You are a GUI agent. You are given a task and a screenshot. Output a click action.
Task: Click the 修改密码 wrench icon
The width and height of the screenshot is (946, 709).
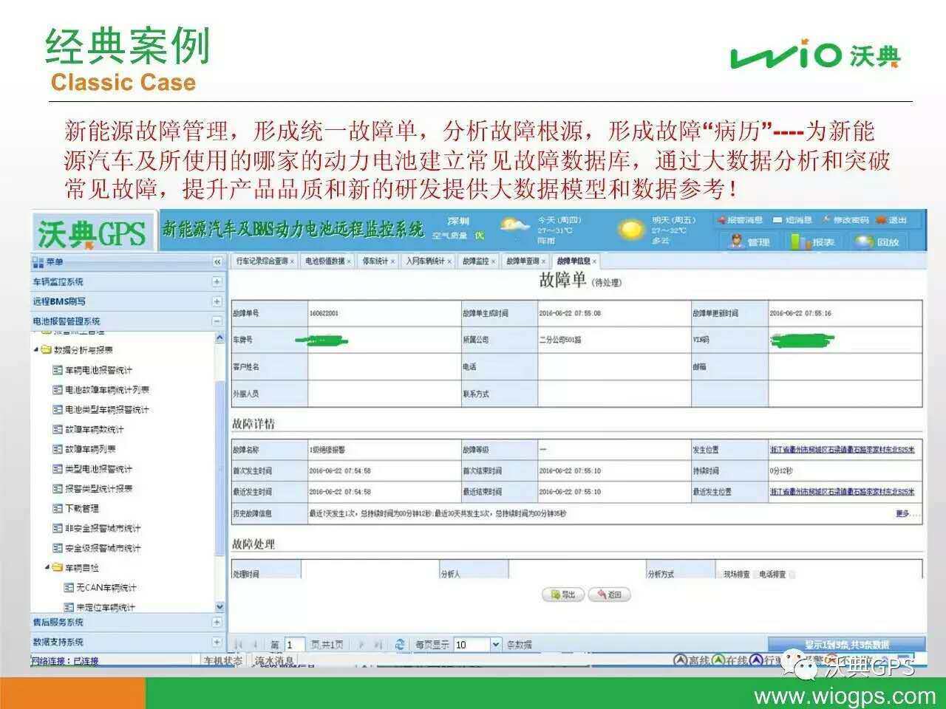pyautogui.click(x=826, y=220)
